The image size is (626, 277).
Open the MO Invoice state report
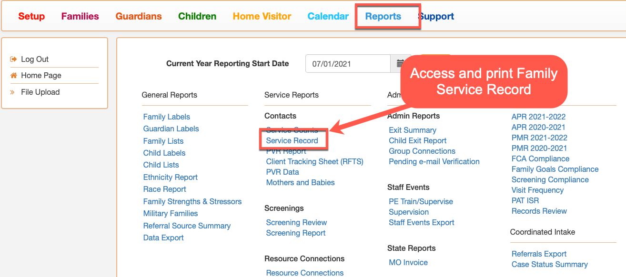408,262
